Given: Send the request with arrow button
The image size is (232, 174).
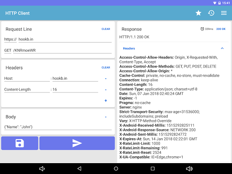Looking at the screenshot, I should pyautogui.click(x=77, y=143).
